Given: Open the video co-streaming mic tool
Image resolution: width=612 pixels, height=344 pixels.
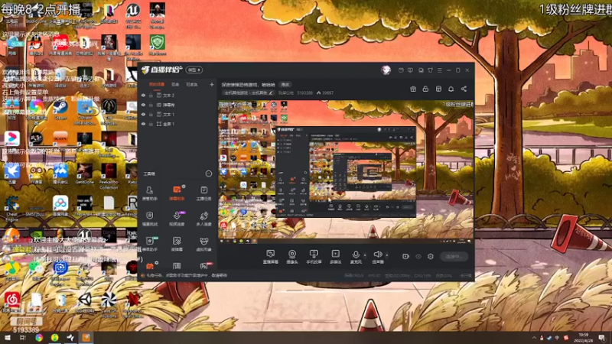Looking at the screenshot, I should coord(177,219).
